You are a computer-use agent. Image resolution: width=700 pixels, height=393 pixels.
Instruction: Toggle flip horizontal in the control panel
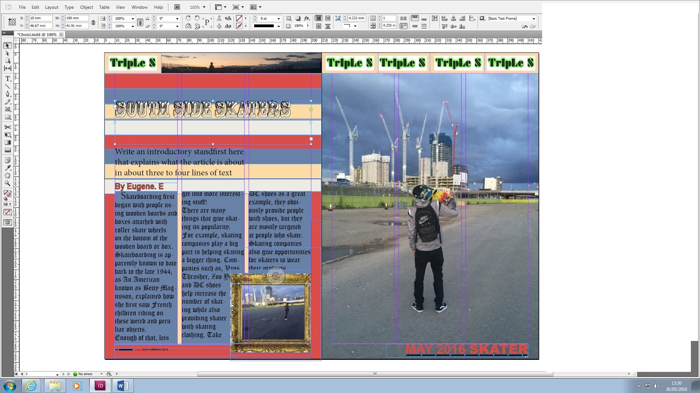188,25
